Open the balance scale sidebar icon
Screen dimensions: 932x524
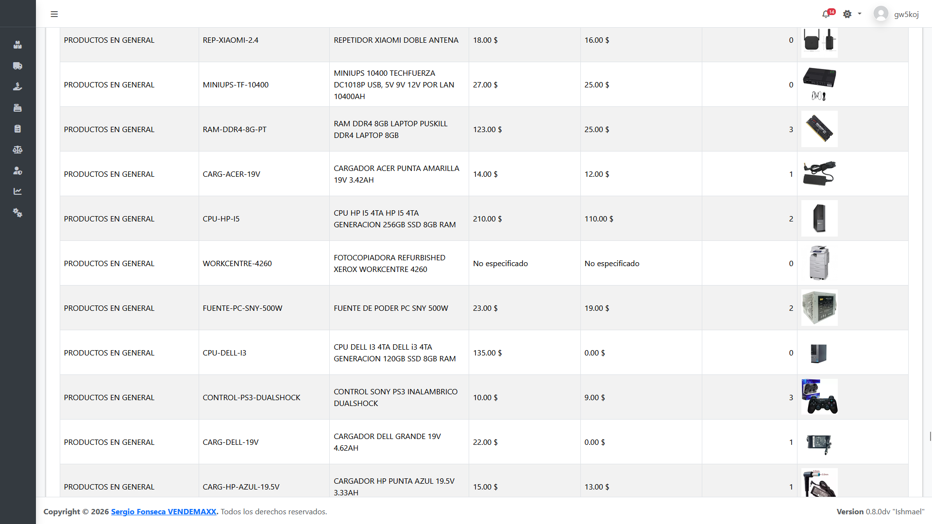(x=17, y=150)
